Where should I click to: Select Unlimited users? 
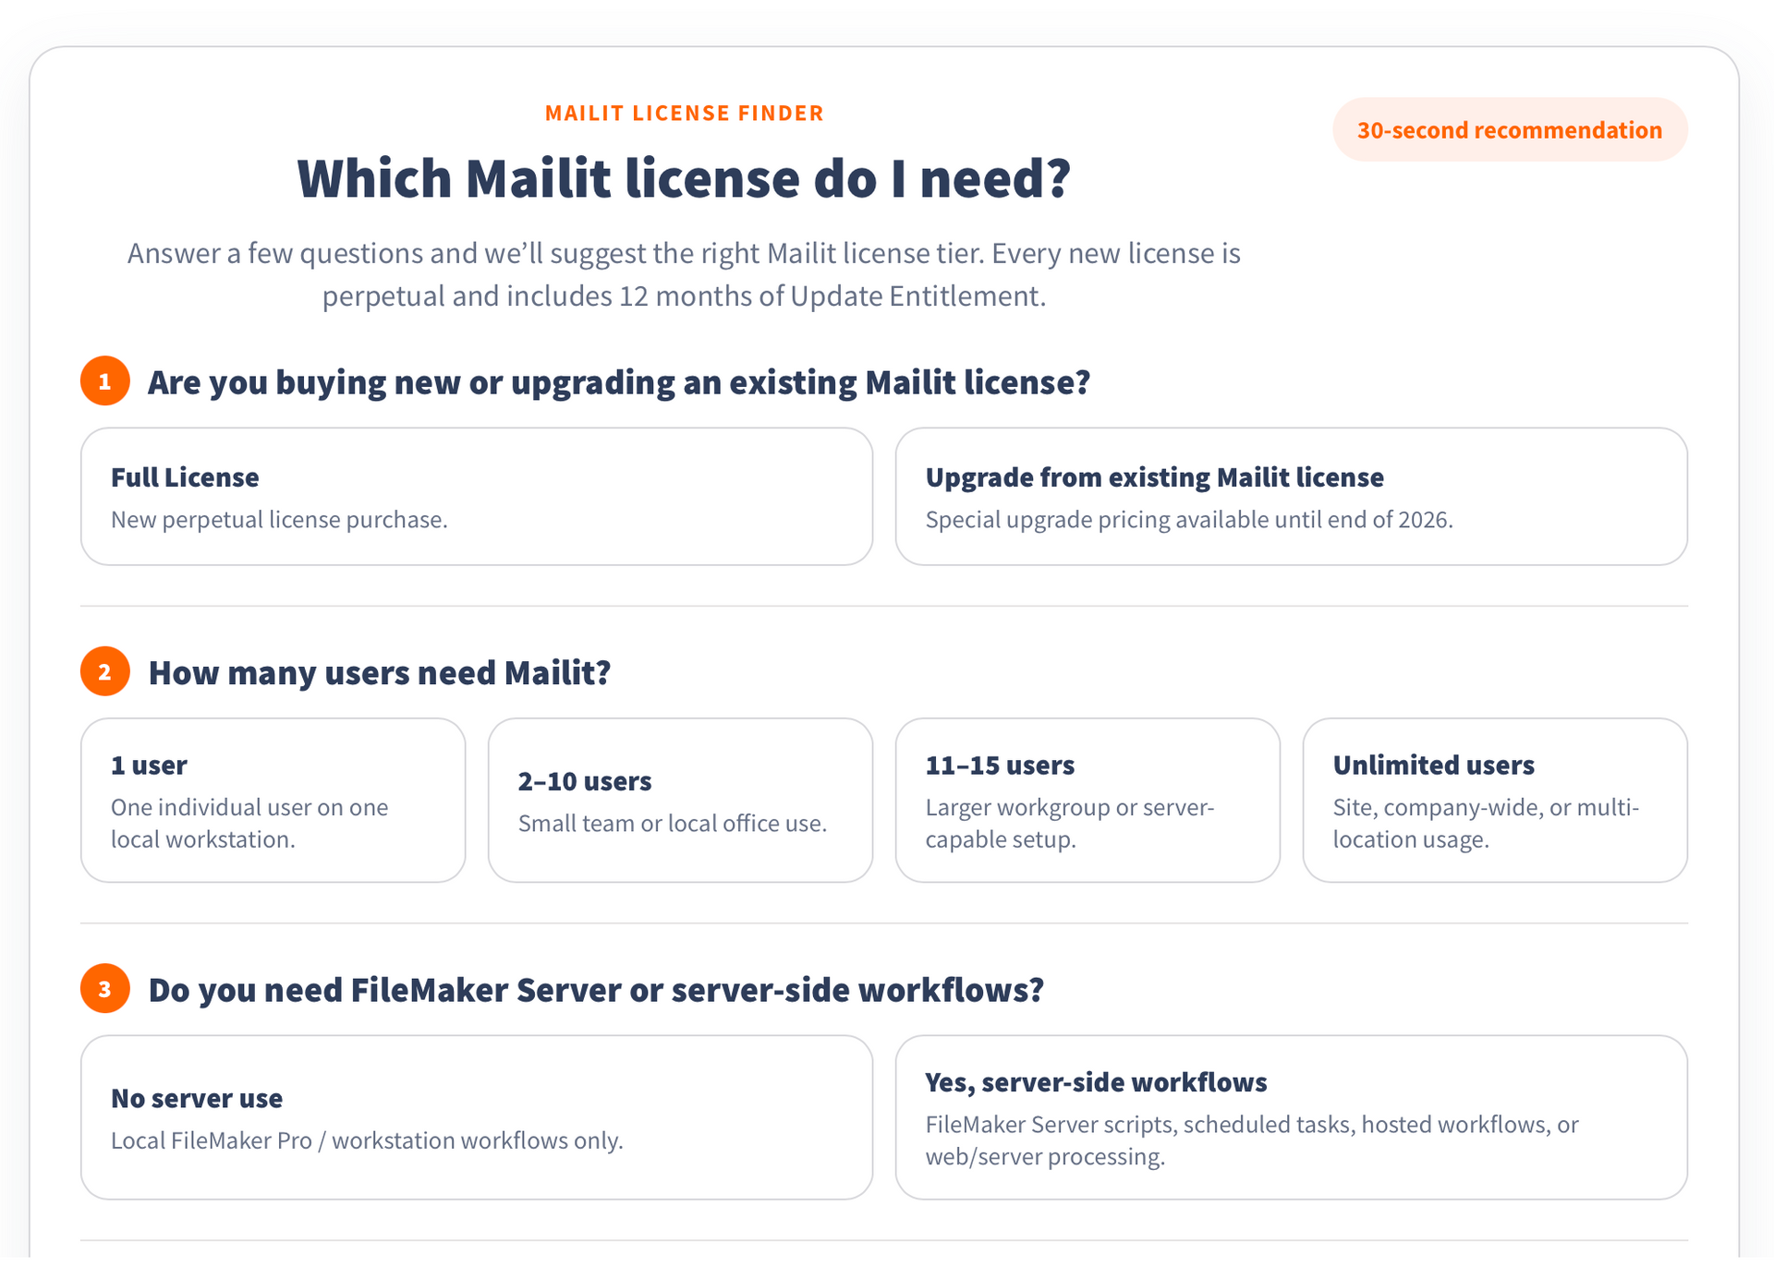pos(1495,800)
